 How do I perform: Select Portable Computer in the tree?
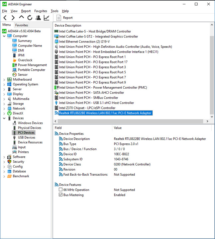[32, 70]
